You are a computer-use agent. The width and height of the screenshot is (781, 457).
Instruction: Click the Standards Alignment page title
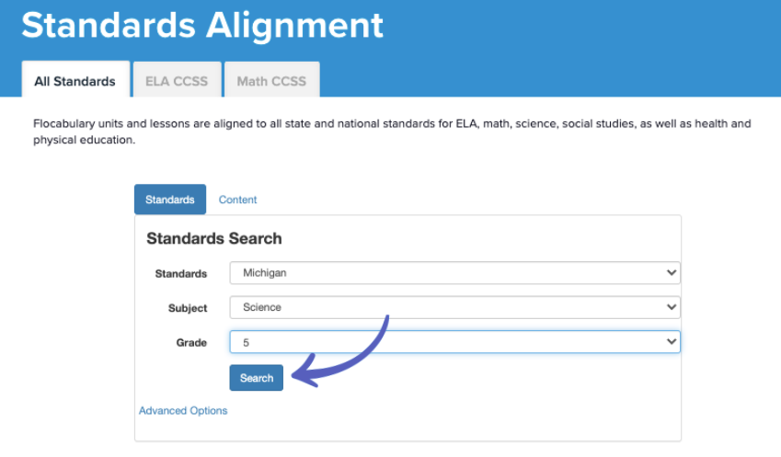pyautogui.click(x=202, y=25)
